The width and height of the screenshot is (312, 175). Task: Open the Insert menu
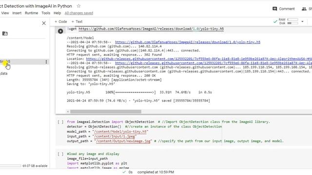tap(17, 13)
